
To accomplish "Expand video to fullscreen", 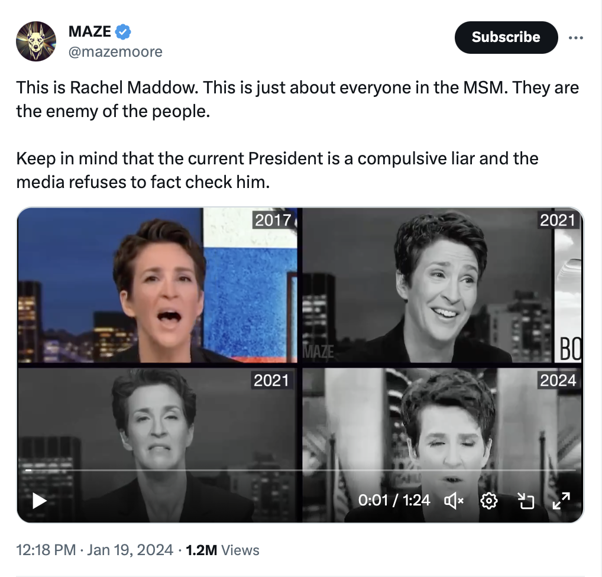I will pyautogui.click(x=561, y=501).
